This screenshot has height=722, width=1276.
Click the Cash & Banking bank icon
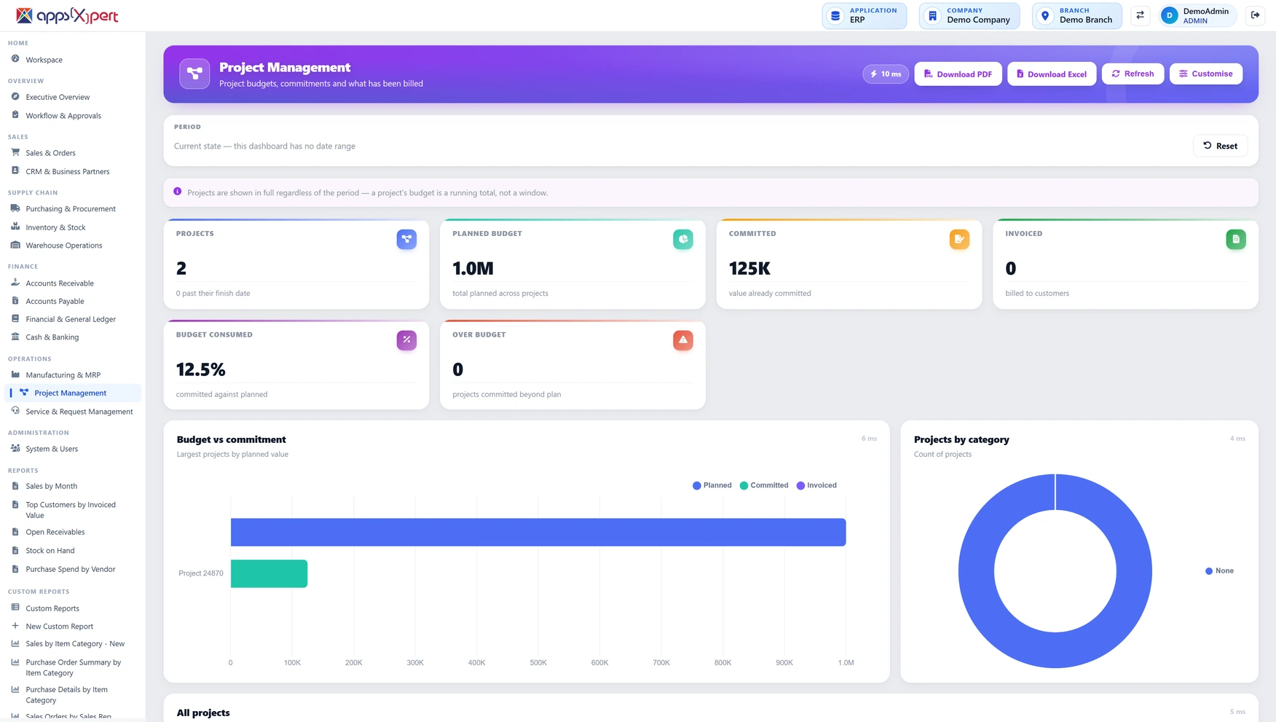(x=15, y=337)
